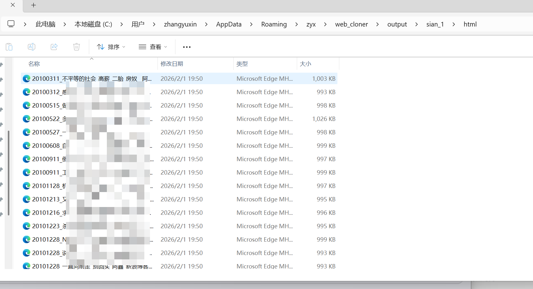Navigate to Roaming in address path
The image size is (533, 289).
coord(274,24)
